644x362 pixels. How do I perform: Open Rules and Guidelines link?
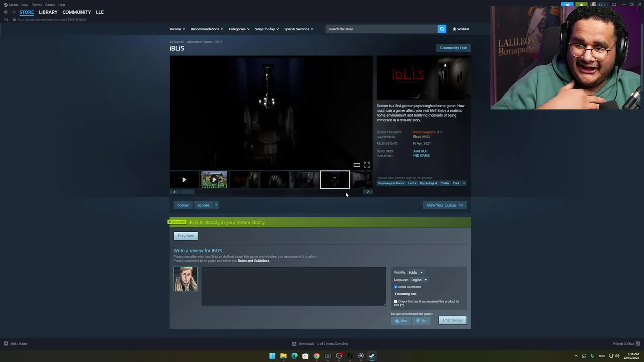[254, 261]
